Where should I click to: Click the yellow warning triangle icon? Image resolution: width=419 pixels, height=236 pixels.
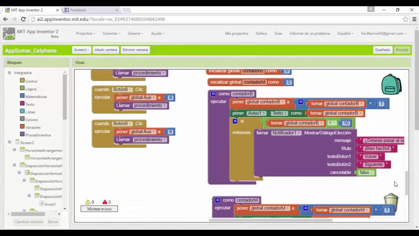[88, 202]
